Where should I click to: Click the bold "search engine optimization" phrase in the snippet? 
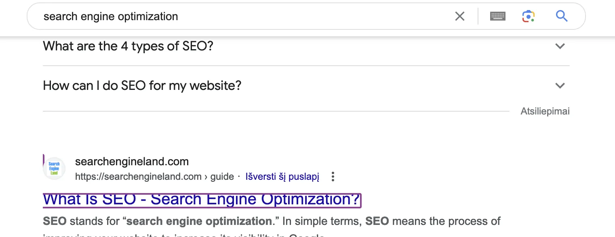(x=199, y=221)
